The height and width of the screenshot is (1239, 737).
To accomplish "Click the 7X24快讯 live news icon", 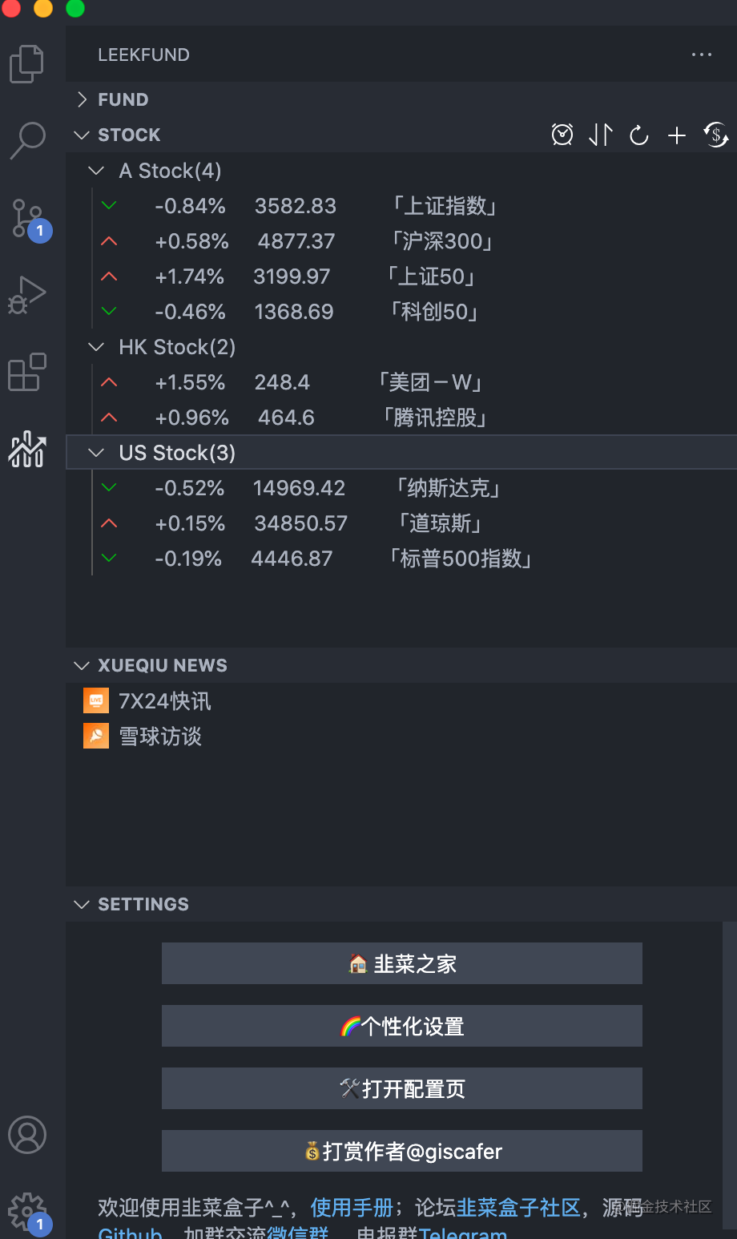I will [95, 700].
